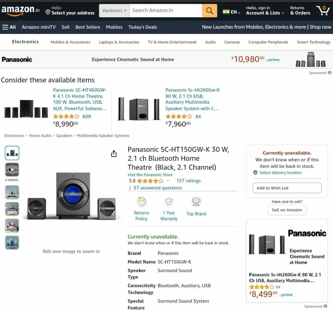This screenshot has width=333, height=311.
Task: Open the shopping cart icon
Action: click(323, 10)
